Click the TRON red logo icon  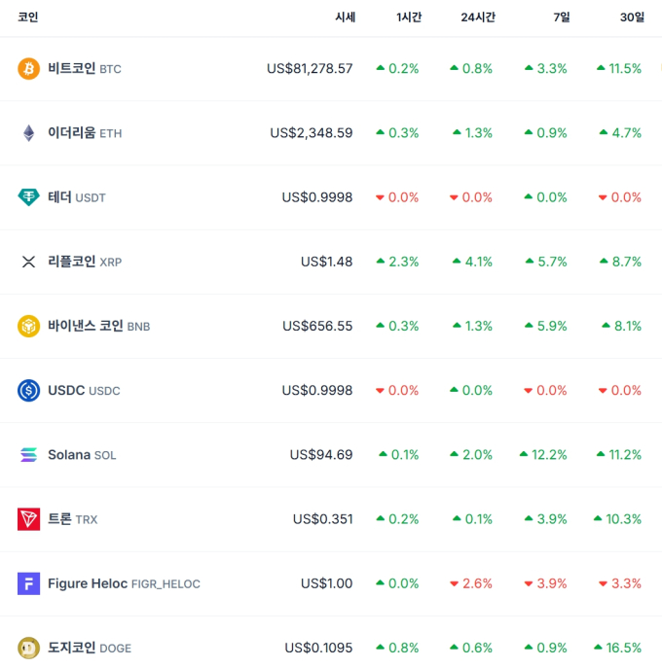tap(28, 519)
